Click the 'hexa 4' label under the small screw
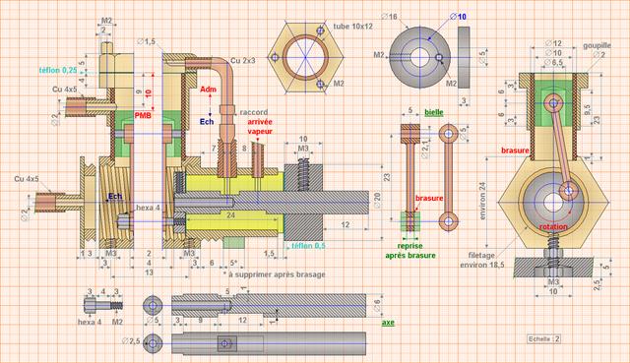 pyautogui.click(x=90, y=322)
